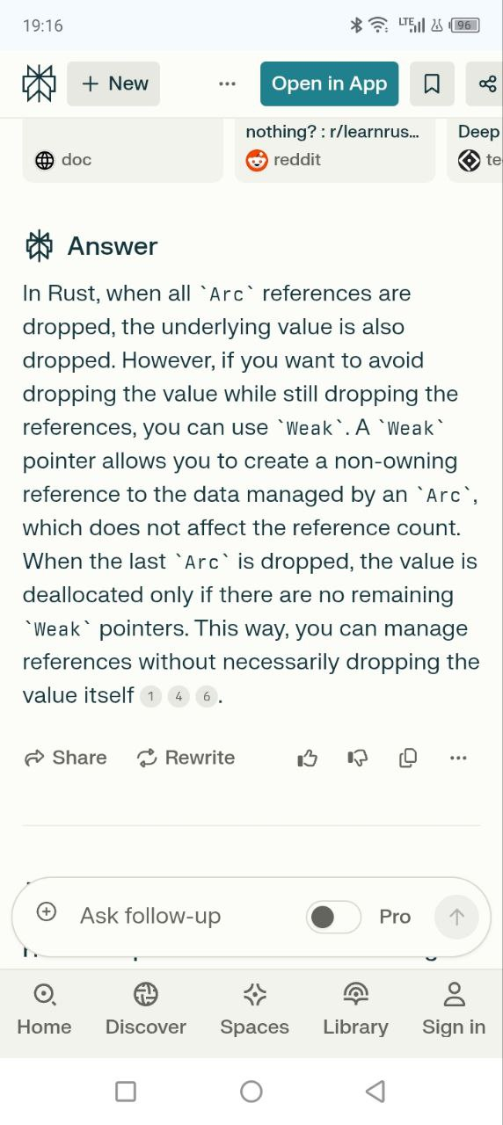Viewport: 503px width, 1125px height.
Task: Toggle the Pro search switch
Action: coord(333,917)
